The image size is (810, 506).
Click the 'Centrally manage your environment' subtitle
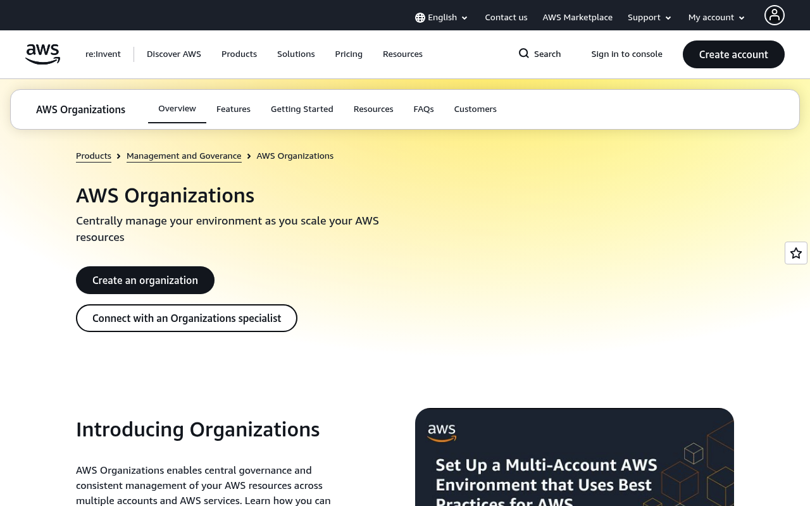pyautogui.click(x=228, y=229)
